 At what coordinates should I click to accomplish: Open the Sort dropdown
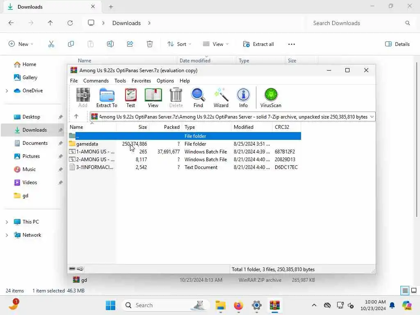coord(179,44)
